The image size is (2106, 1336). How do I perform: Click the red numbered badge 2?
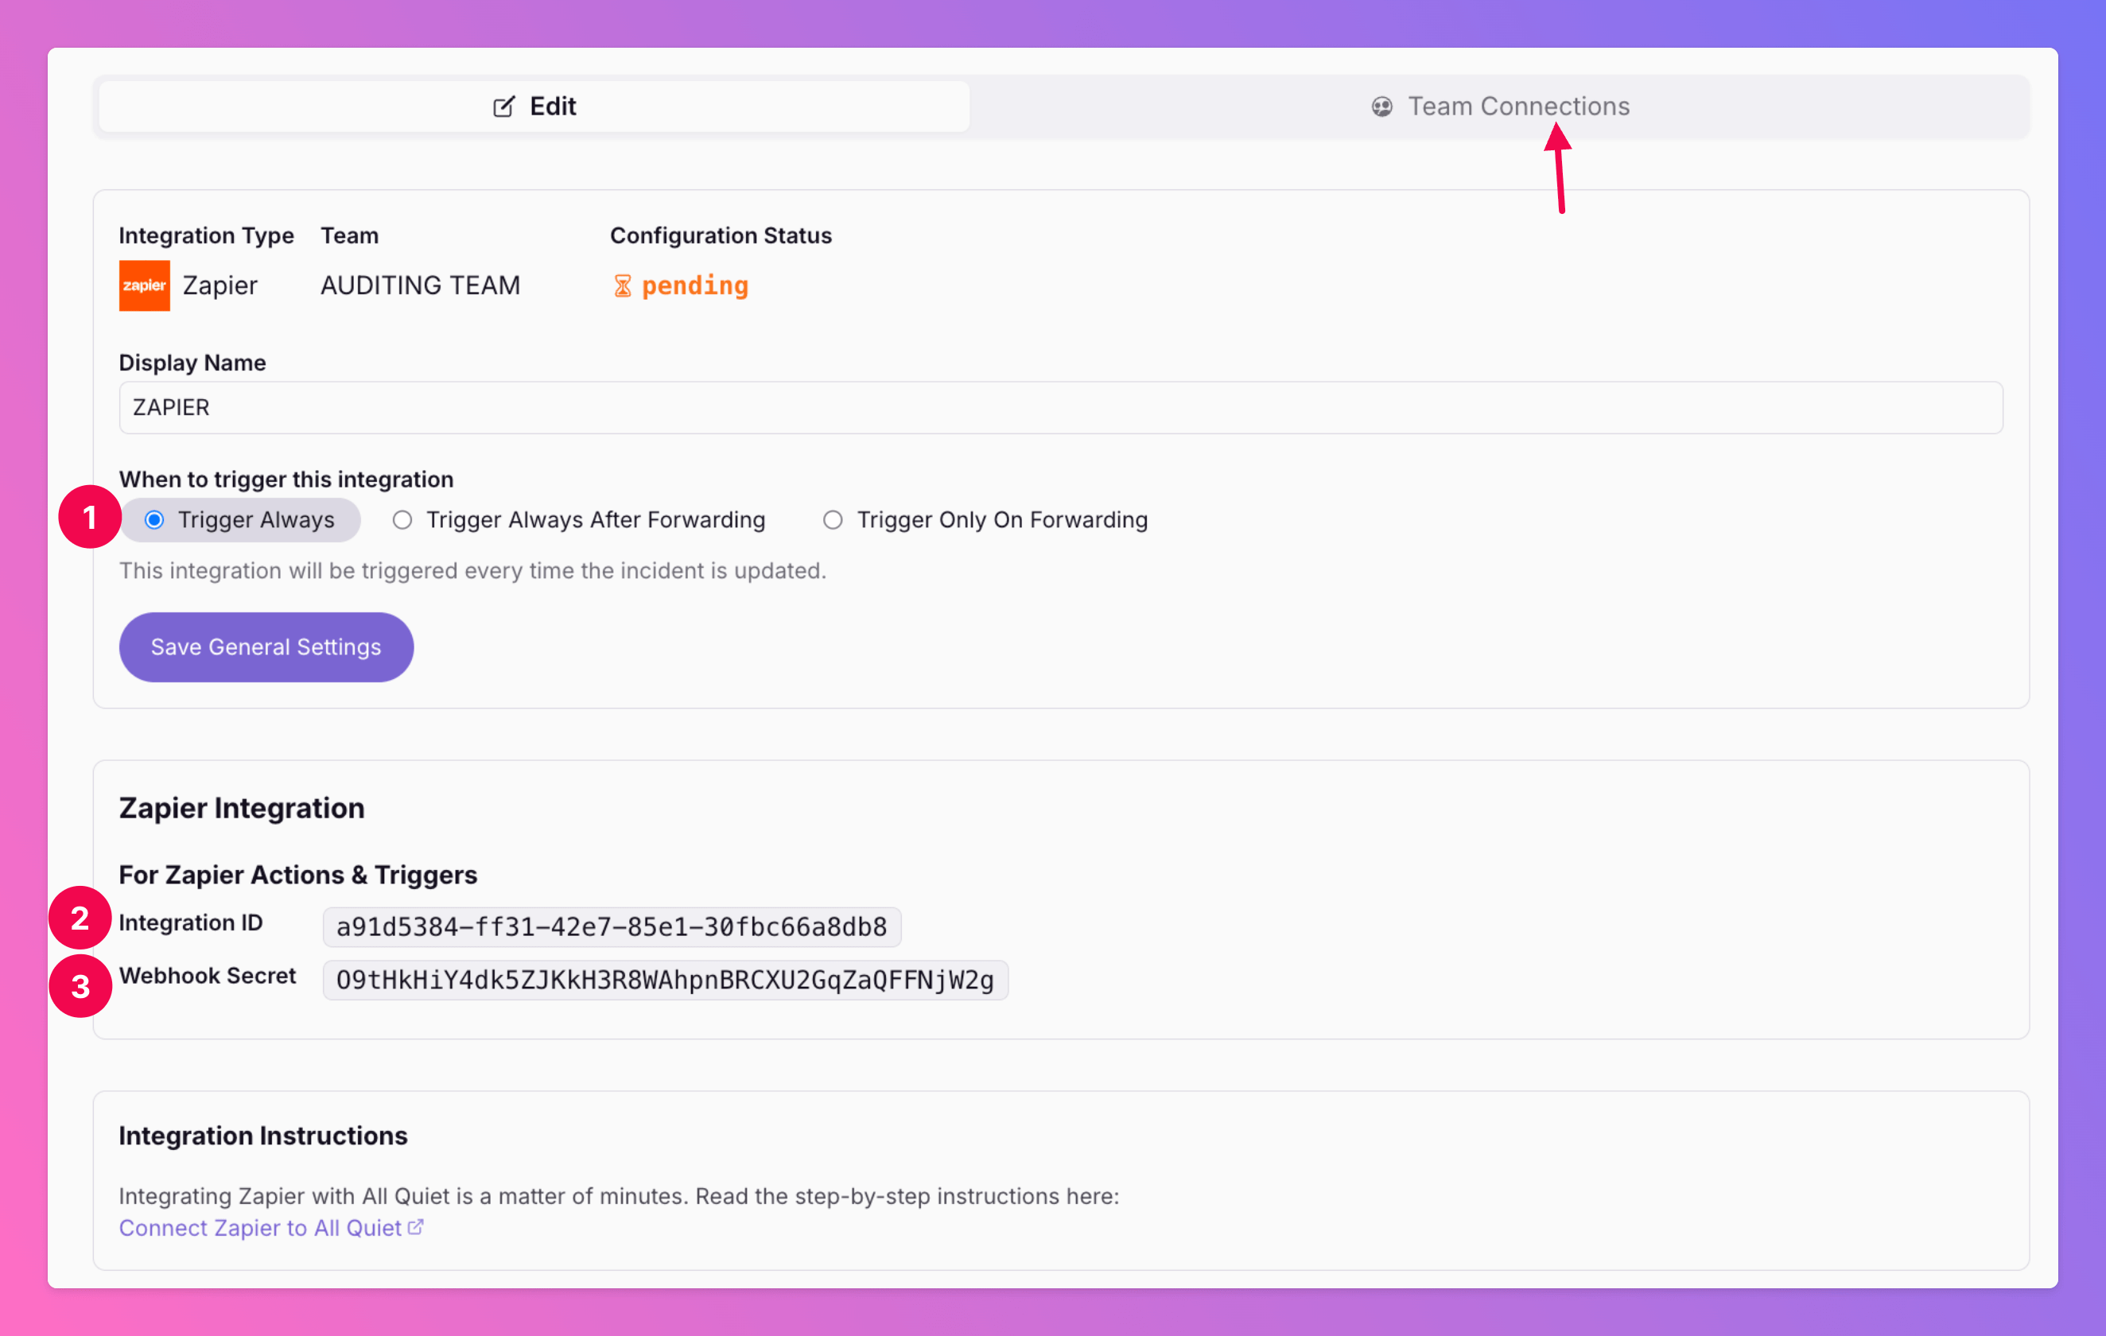tap(80, 918)
